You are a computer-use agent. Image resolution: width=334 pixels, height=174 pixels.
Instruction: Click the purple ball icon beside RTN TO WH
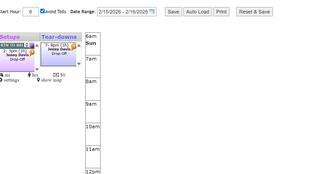32,46
